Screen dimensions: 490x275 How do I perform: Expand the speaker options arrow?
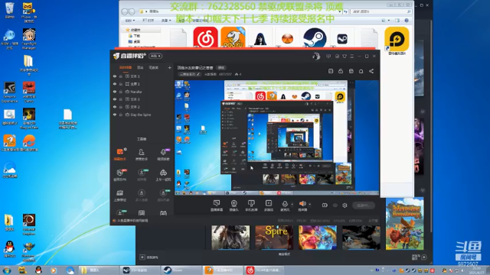(309, 205)
